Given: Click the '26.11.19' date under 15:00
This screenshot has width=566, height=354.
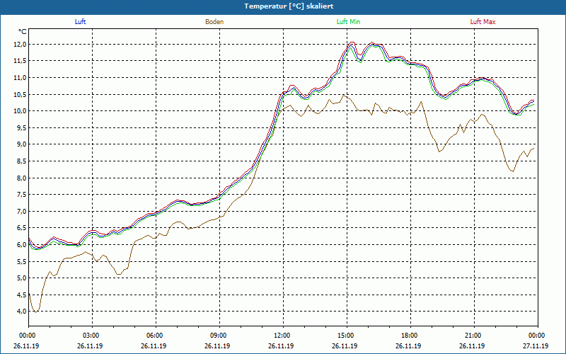Looking at the screenshot, I should (x=345, y=346).
